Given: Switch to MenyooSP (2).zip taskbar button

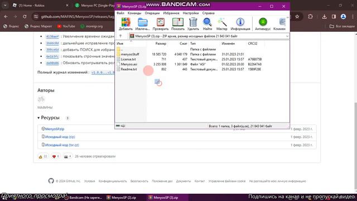Looking at the screenshot, I should tap(122, 198).
